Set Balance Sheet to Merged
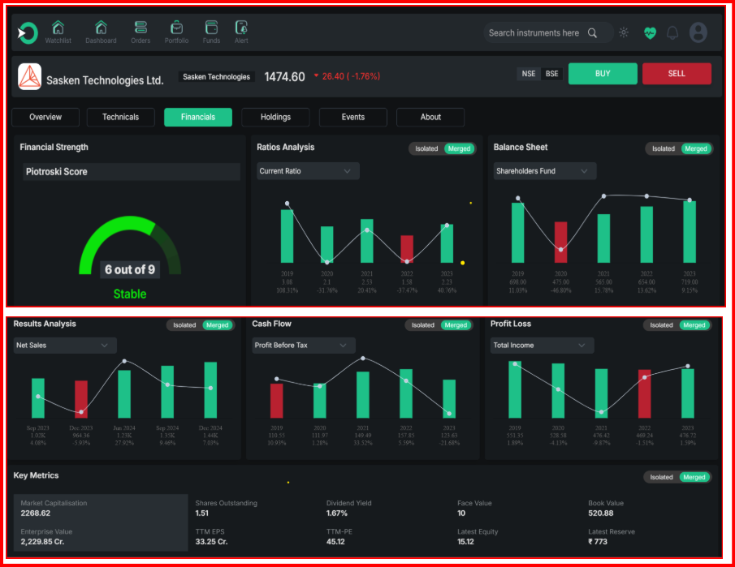 pyautogui.click(x=696, y=149)
